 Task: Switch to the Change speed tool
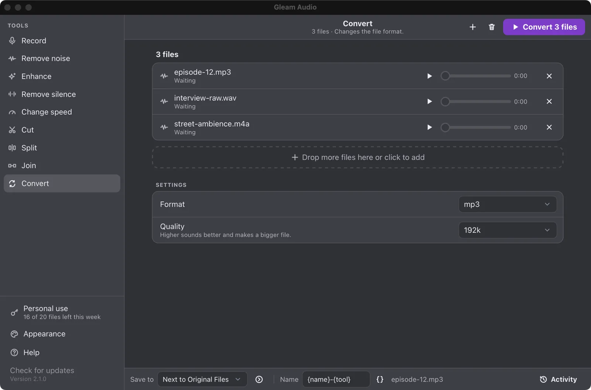point(62,112)
